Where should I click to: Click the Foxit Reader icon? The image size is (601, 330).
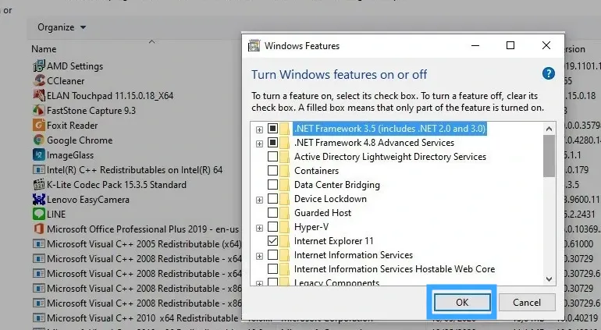(39, 126)
